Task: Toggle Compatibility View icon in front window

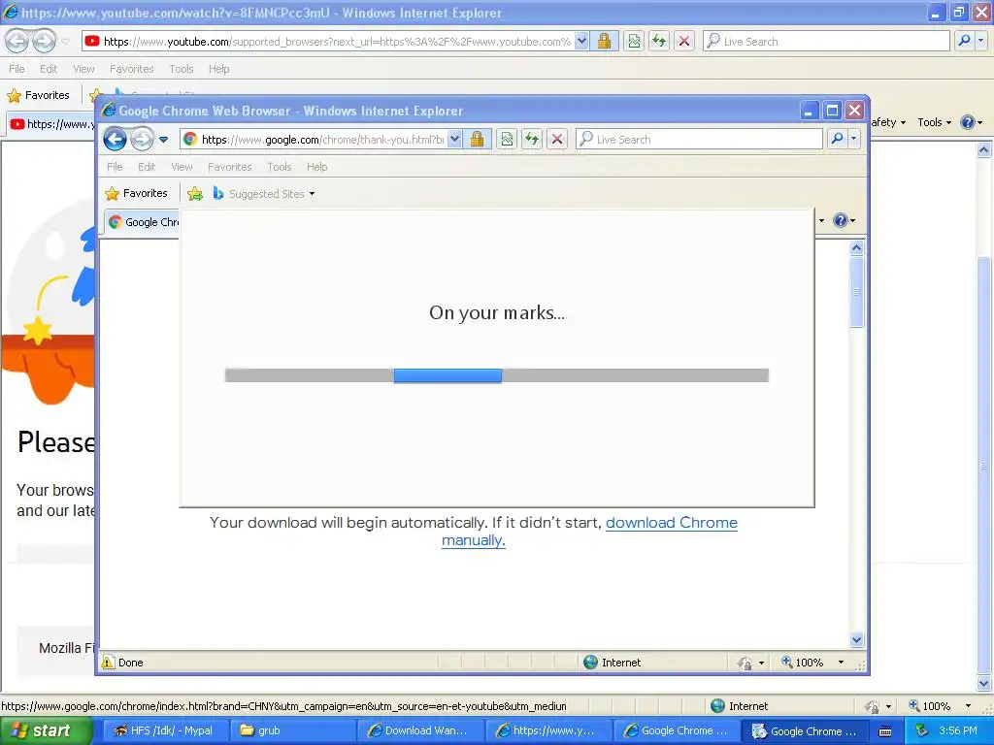Action: (x=507, y=139)
